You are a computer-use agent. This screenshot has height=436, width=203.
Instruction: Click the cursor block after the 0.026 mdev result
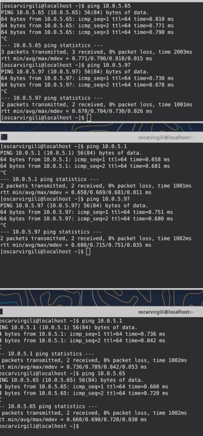89,118
